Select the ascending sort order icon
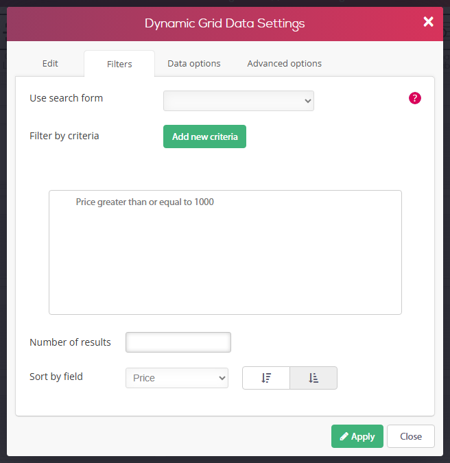 [x=313, y=378]
